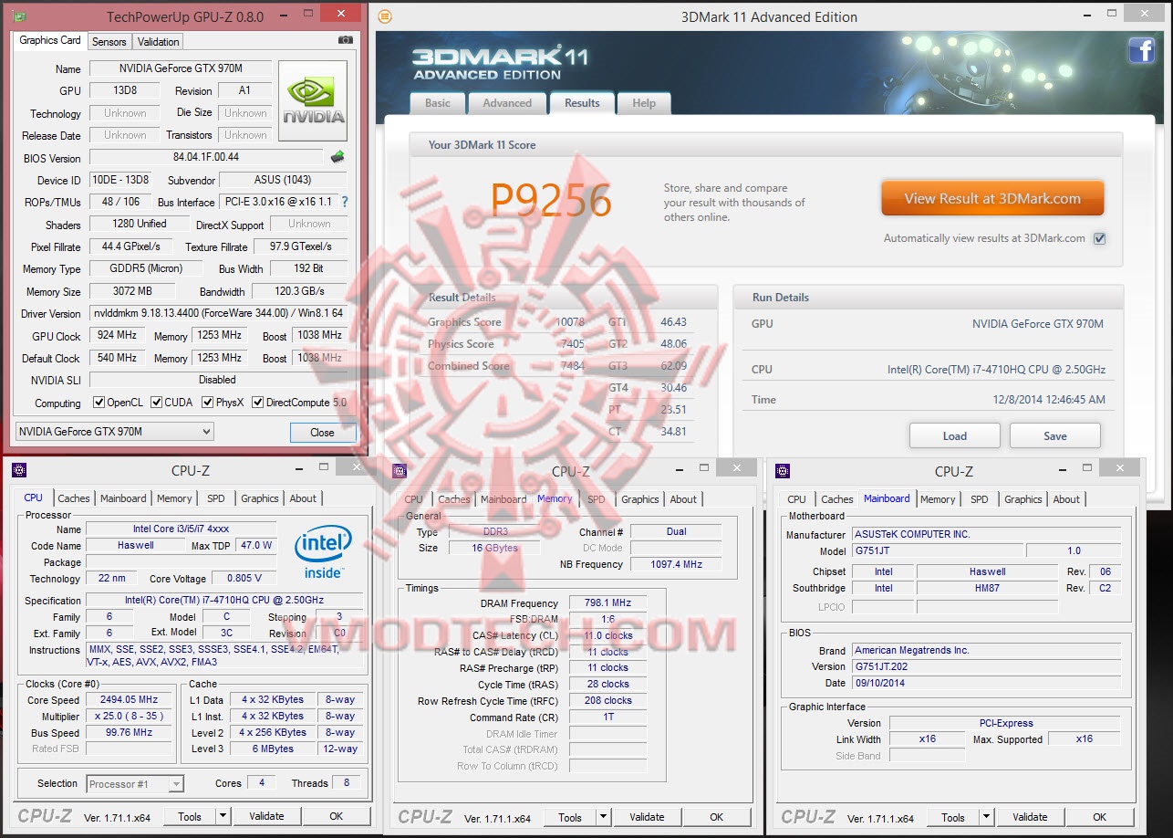Open the Facebook icon in 3DMark 11
The height and width of the screenshot is (838, 1173).
tap(1141, 50)
